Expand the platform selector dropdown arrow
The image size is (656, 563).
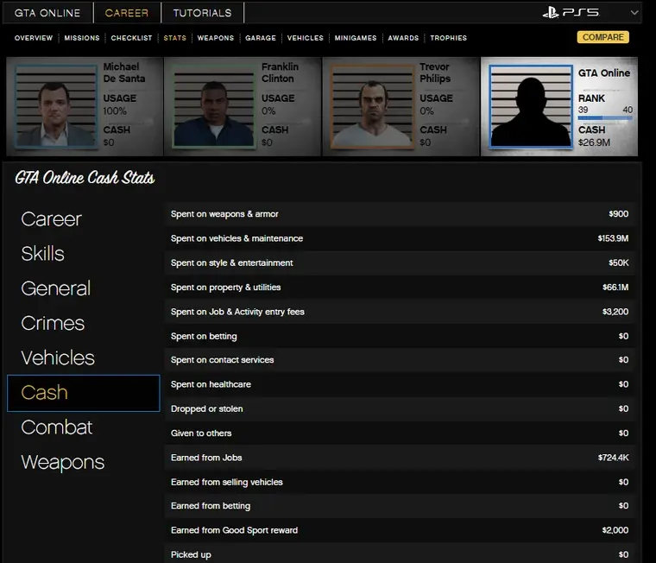click(x=635, y=13)
